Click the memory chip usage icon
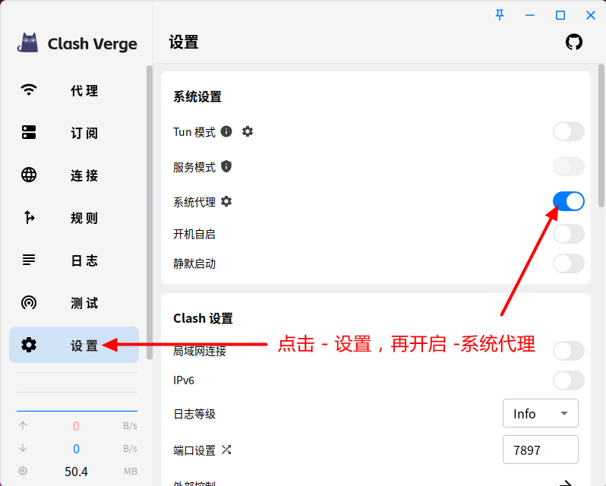606x486 pixels. pos(23,471)
